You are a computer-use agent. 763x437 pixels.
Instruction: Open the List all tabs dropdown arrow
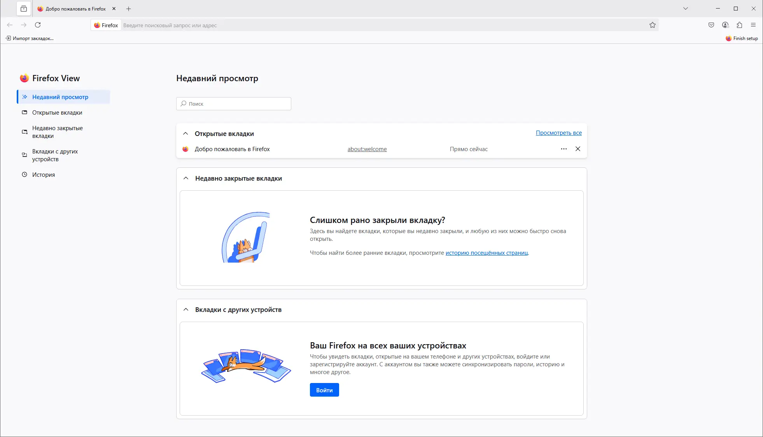tap(686, 9)
